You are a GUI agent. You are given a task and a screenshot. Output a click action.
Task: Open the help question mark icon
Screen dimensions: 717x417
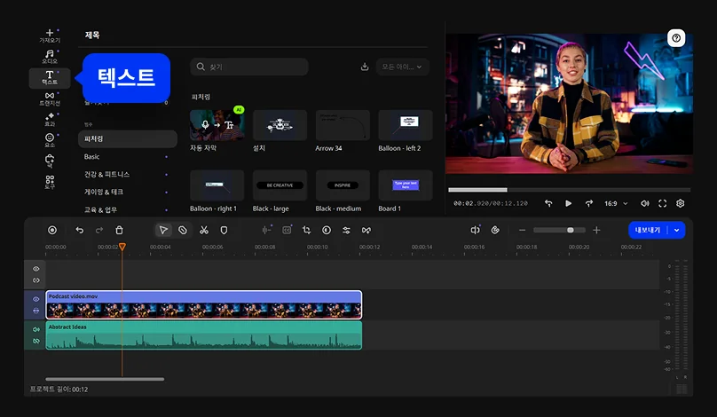677,38
